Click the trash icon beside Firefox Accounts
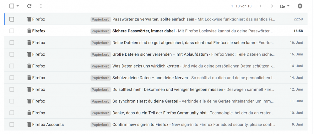This screenshot has width=314, height=134. pyautogui.click(x=29, y=125)
